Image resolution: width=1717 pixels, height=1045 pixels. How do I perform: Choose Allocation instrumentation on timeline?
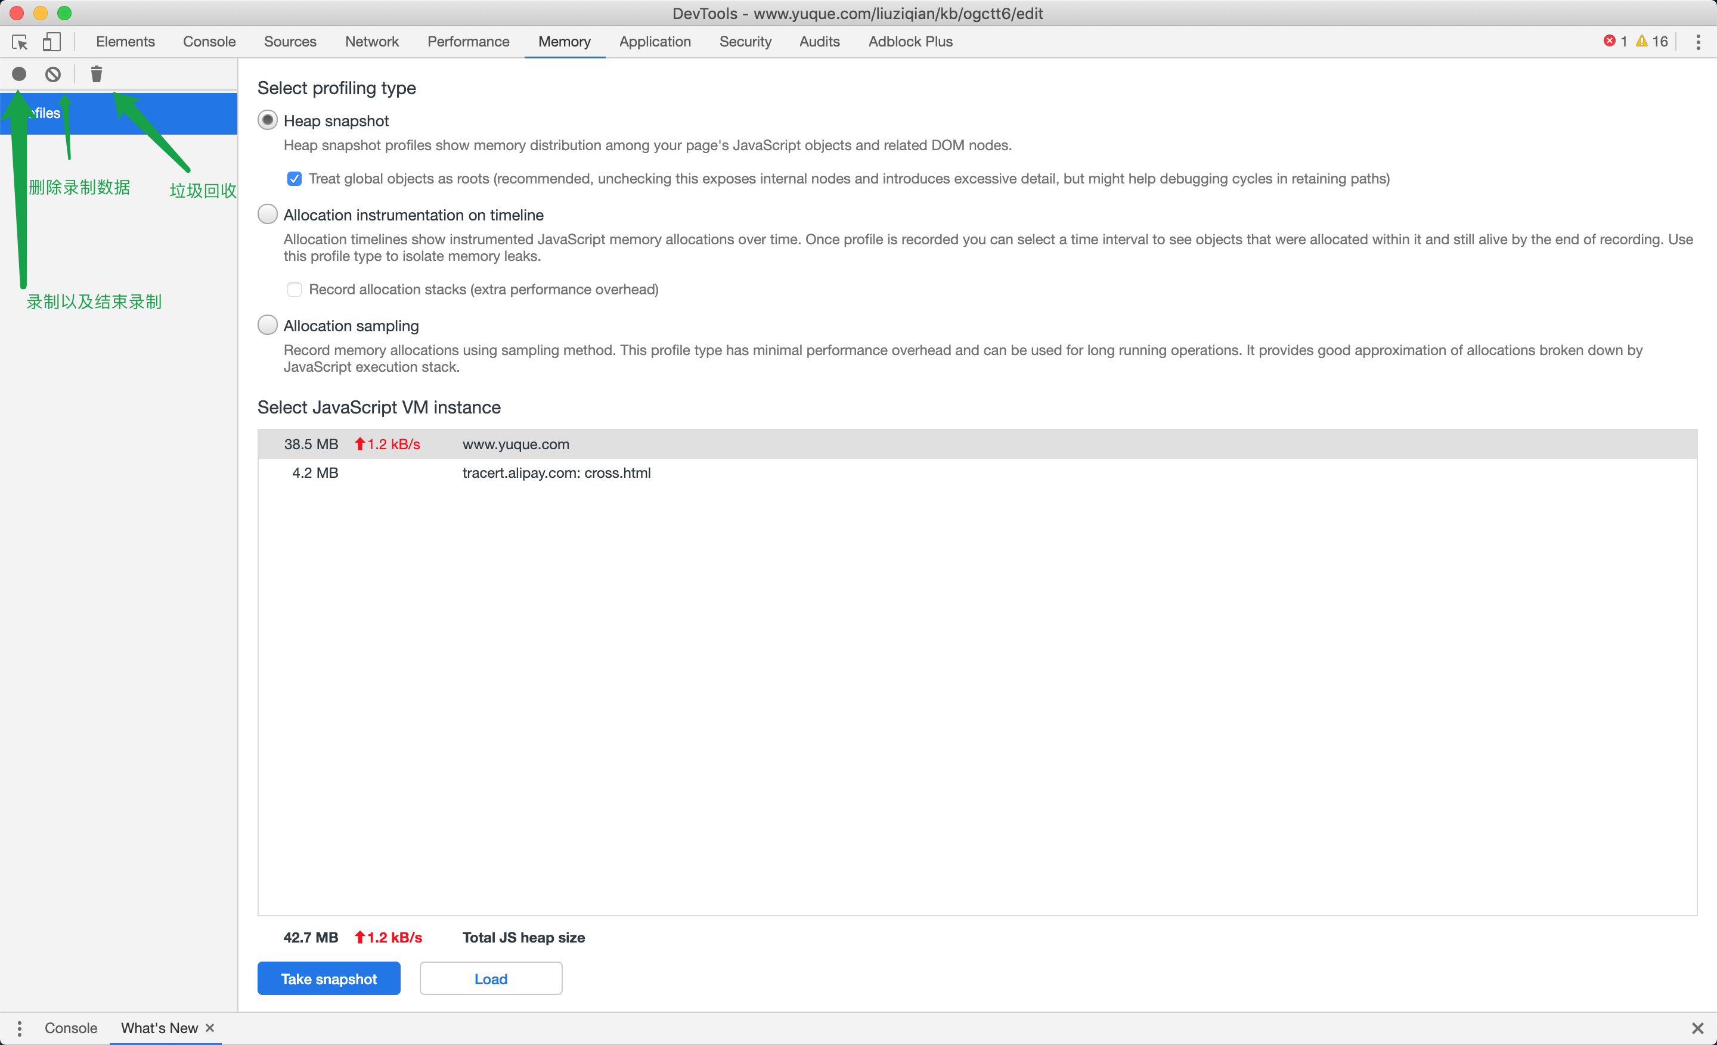[x=268, y=214]
